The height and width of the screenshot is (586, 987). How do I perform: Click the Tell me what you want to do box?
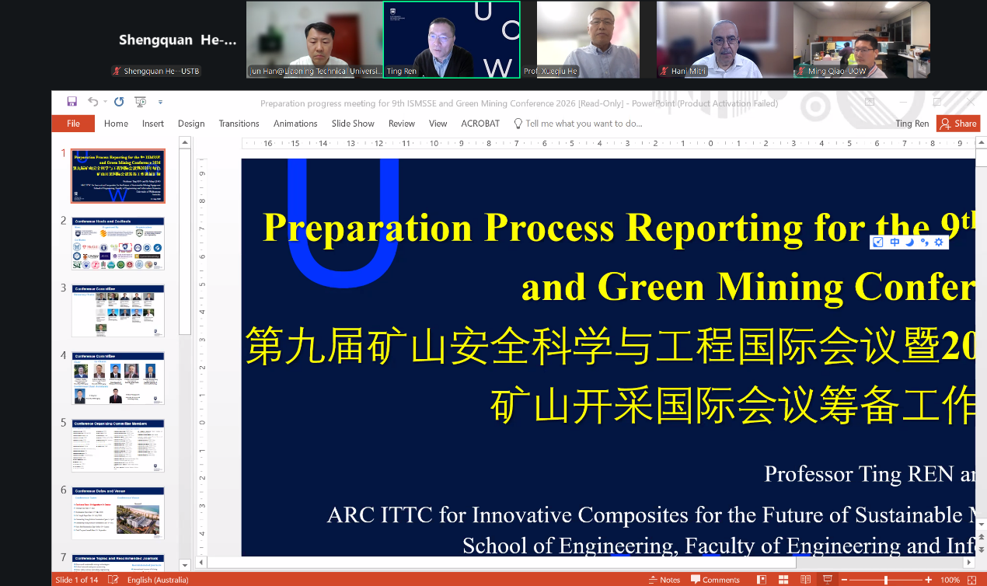point(577,124)
